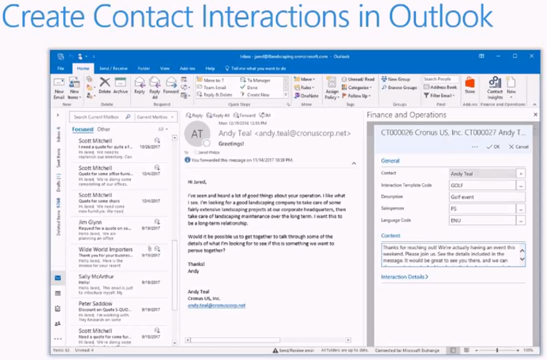Open Contact Insights add-in

point(494,88)
